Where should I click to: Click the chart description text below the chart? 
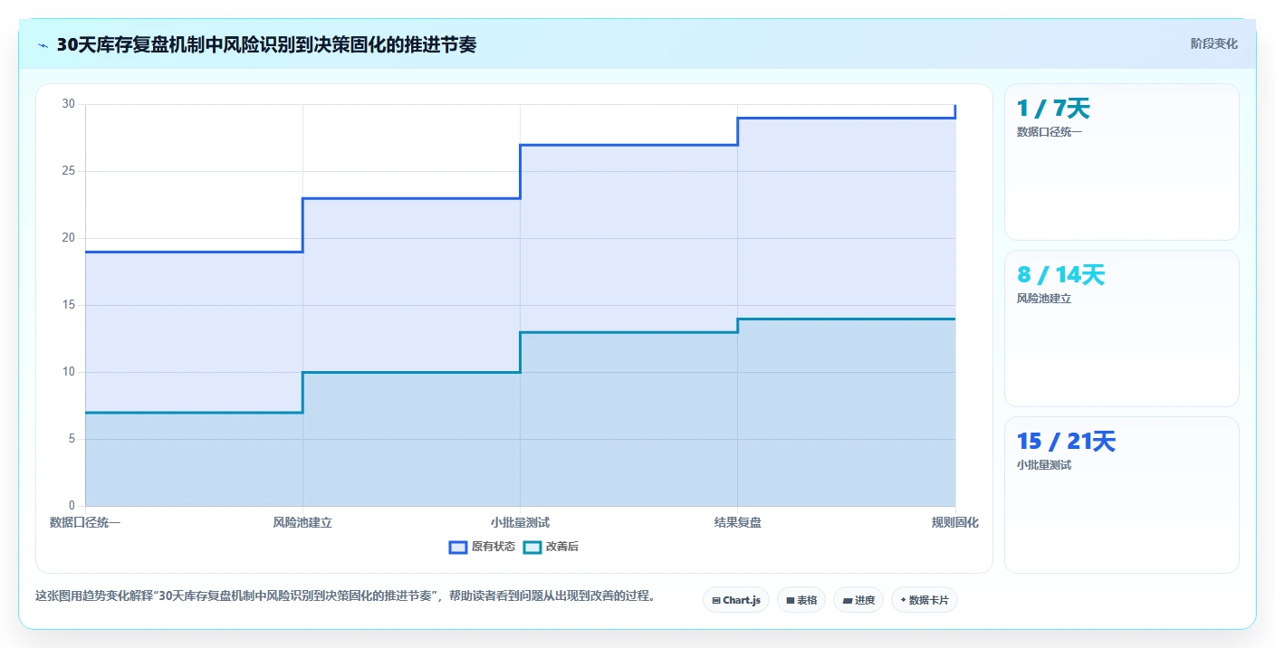pyautogui.click(x=345, y=596)
